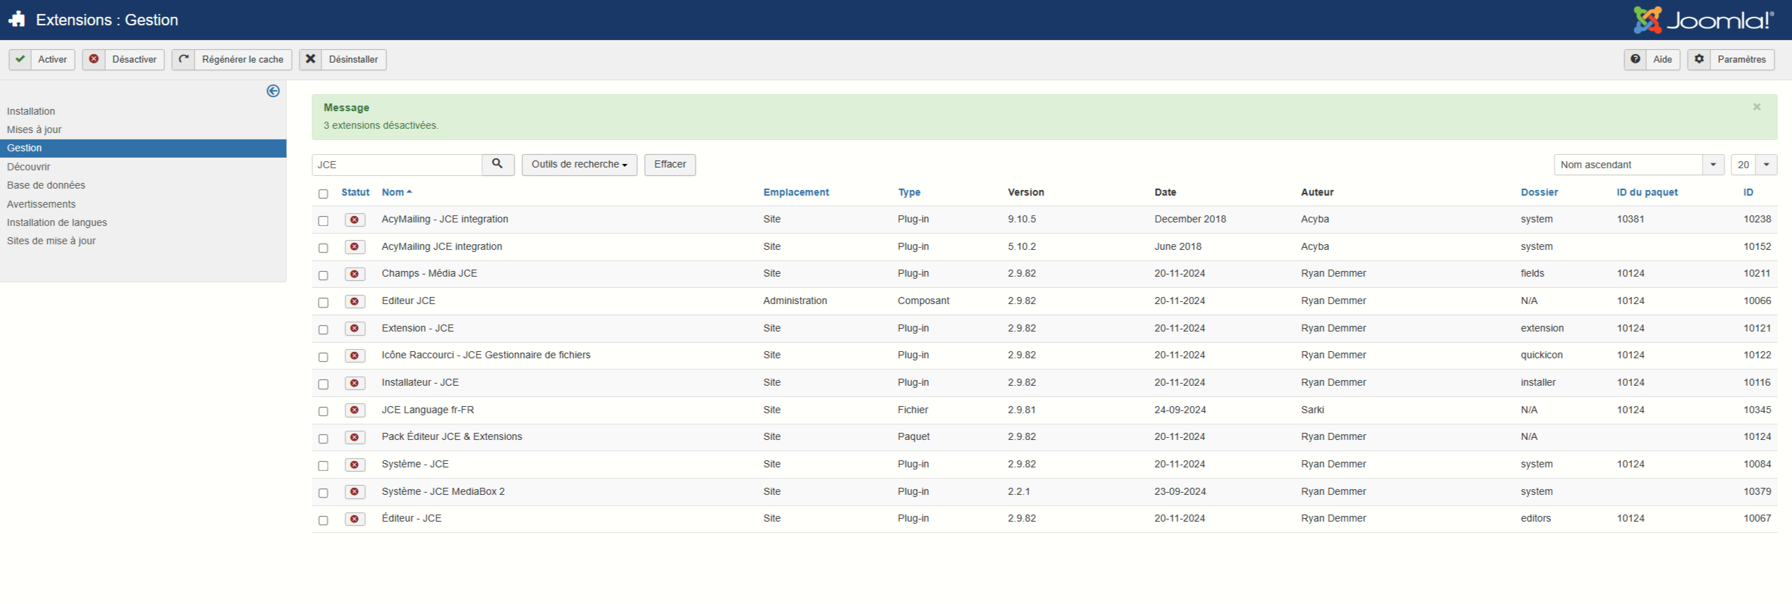Sort by the Dossier column header
This screenshot has height=604, width=1792.
(x=1539, y=192)
